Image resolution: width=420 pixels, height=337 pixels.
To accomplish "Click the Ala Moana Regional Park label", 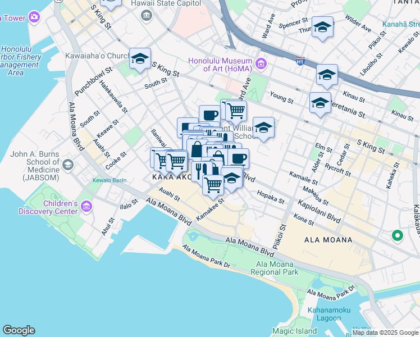I will (x=275, y=268).
